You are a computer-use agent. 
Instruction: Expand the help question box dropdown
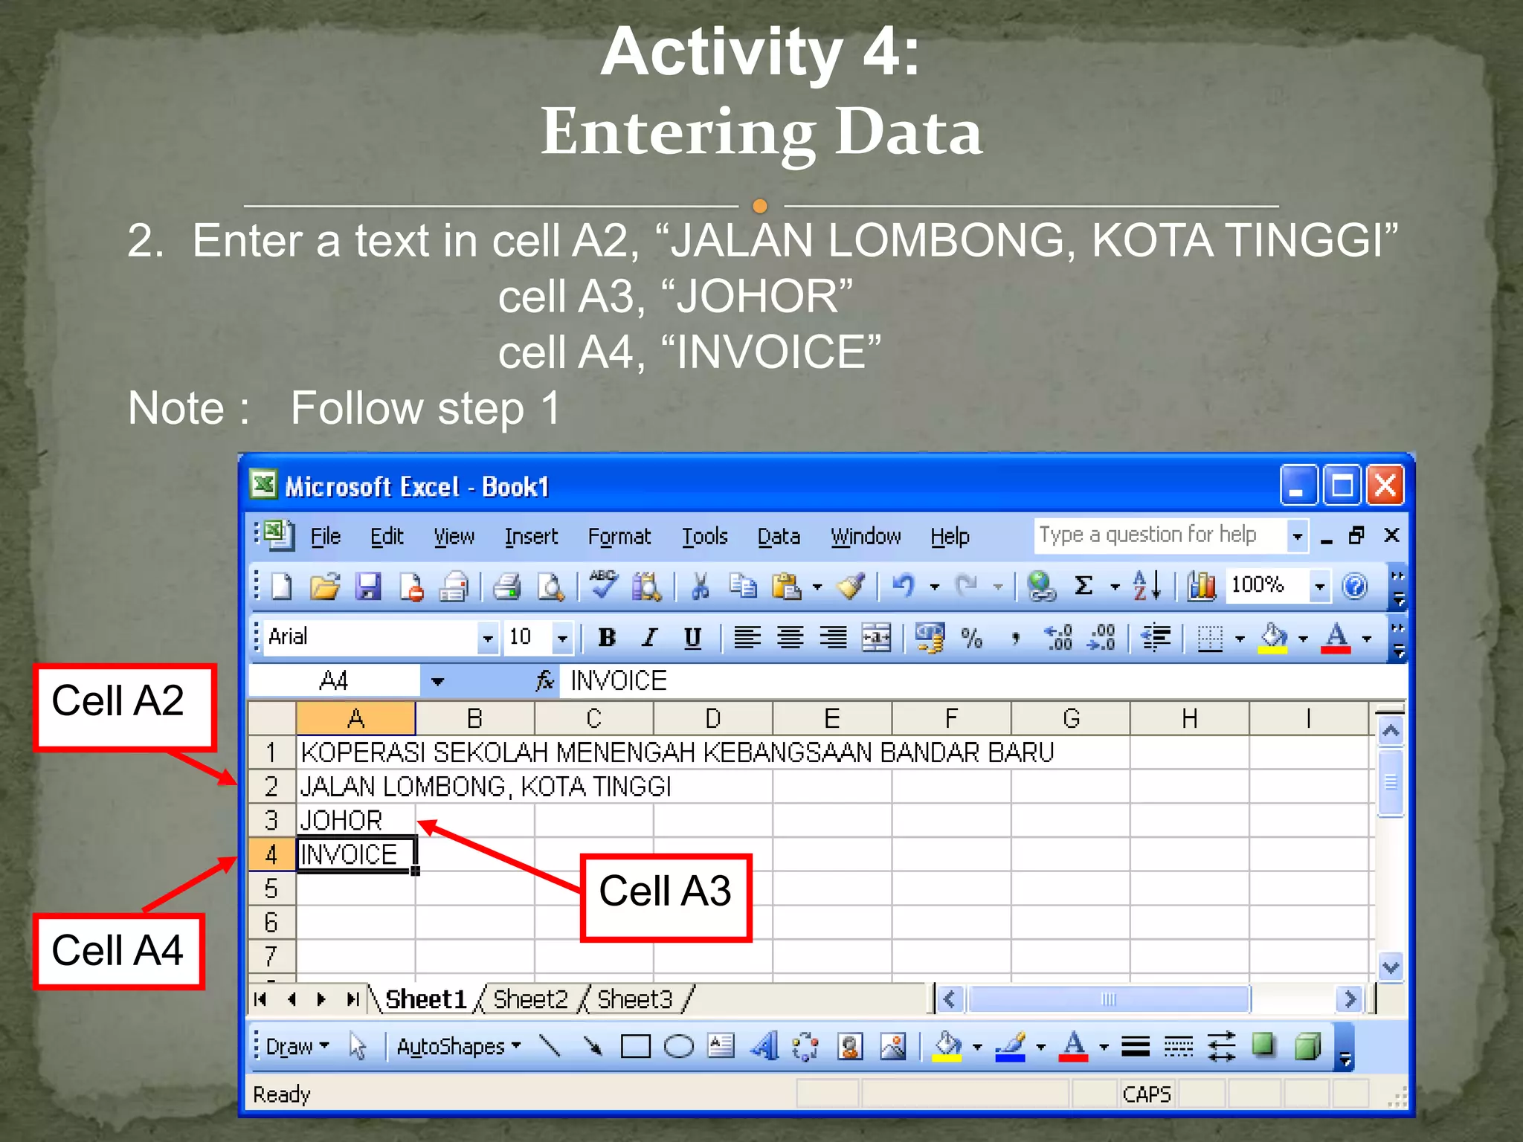click(x=1298, y=535)
